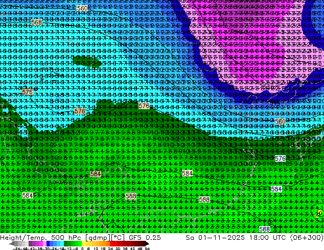324x250 pixels.
Task: Click the dark maroon arrow end of the scale
Action: pos(147,243)
